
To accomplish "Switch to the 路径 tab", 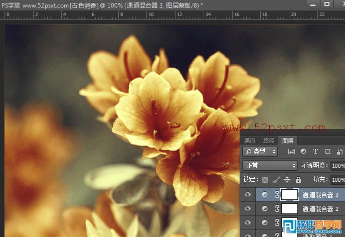I will [x=269, y=141].
